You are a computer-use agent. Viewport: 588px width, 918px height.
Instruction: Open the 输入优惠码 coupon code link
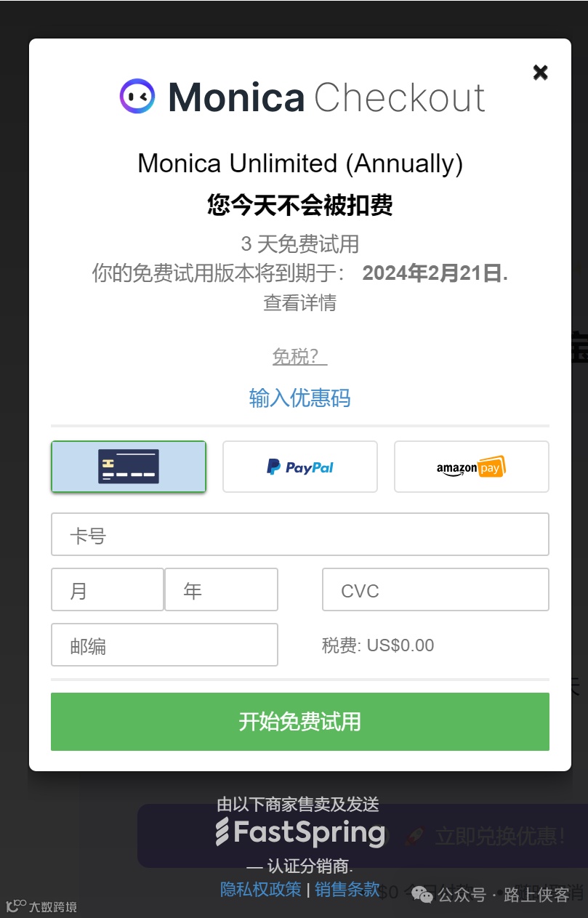pyautogui.click(x=300, y=398)
